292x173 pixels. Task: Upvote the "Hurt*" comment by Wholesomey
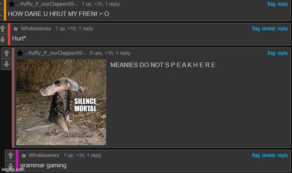click(3, 29)
